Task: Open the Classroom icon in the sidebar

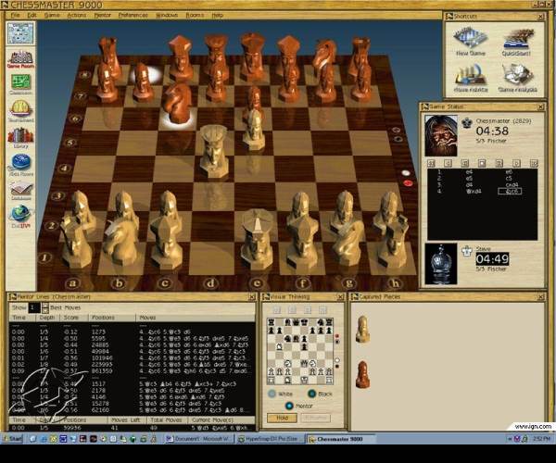Action: coord(21,84)
